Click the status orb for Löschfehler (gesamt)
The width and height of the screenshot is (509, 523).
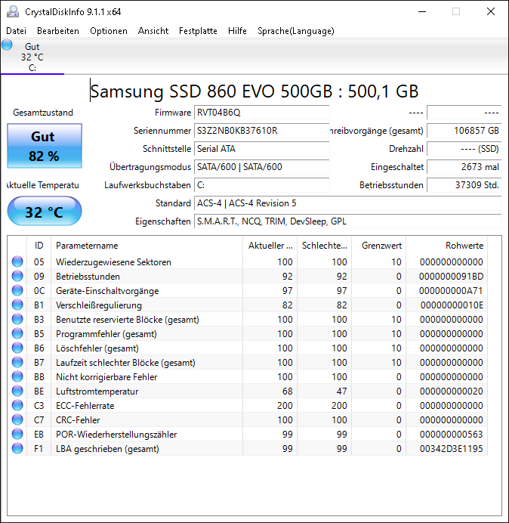point(17,348)
